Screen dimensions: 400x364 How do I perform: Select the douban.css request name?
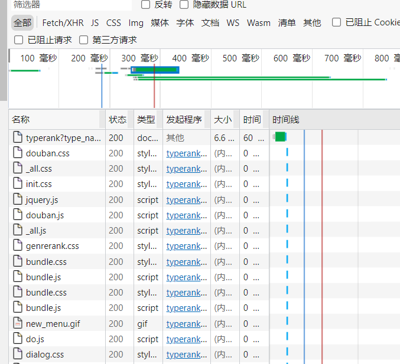coord(48,153)
